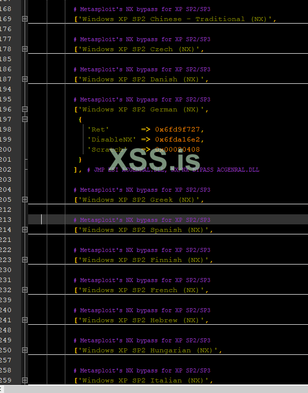Viewport: 308px width, 393px height.
Task: Click line number 176 in the margin
Action: coord(6,29)
